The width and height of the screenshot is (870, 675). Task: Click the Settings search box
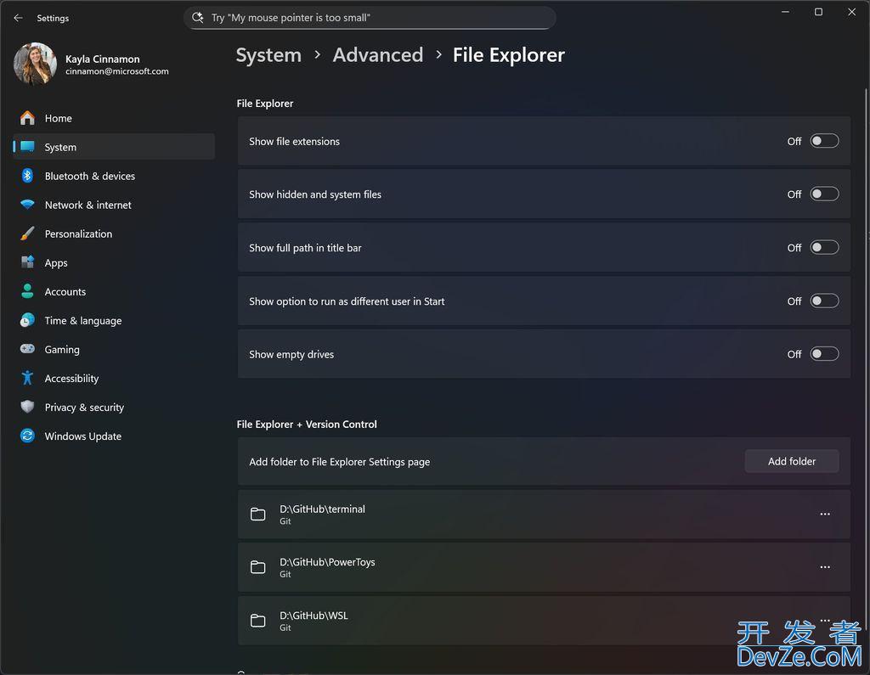tap(370, 18)
